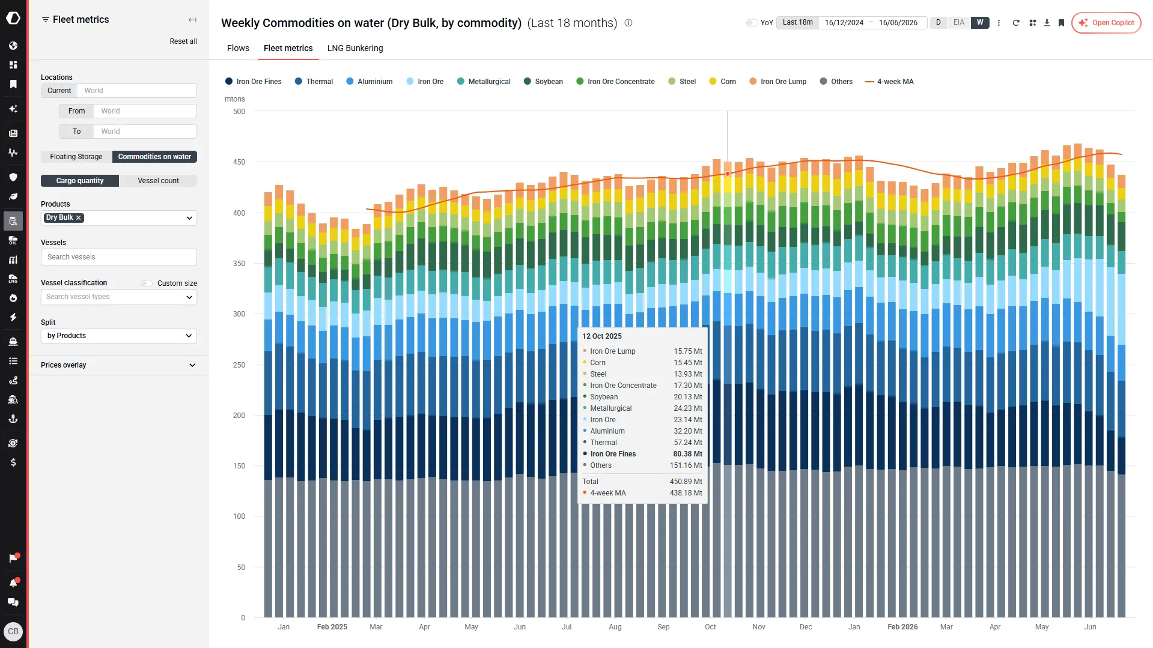Open the sidebar bookmarks icon
1153x648 pixels.
click(x=13, y=84)
